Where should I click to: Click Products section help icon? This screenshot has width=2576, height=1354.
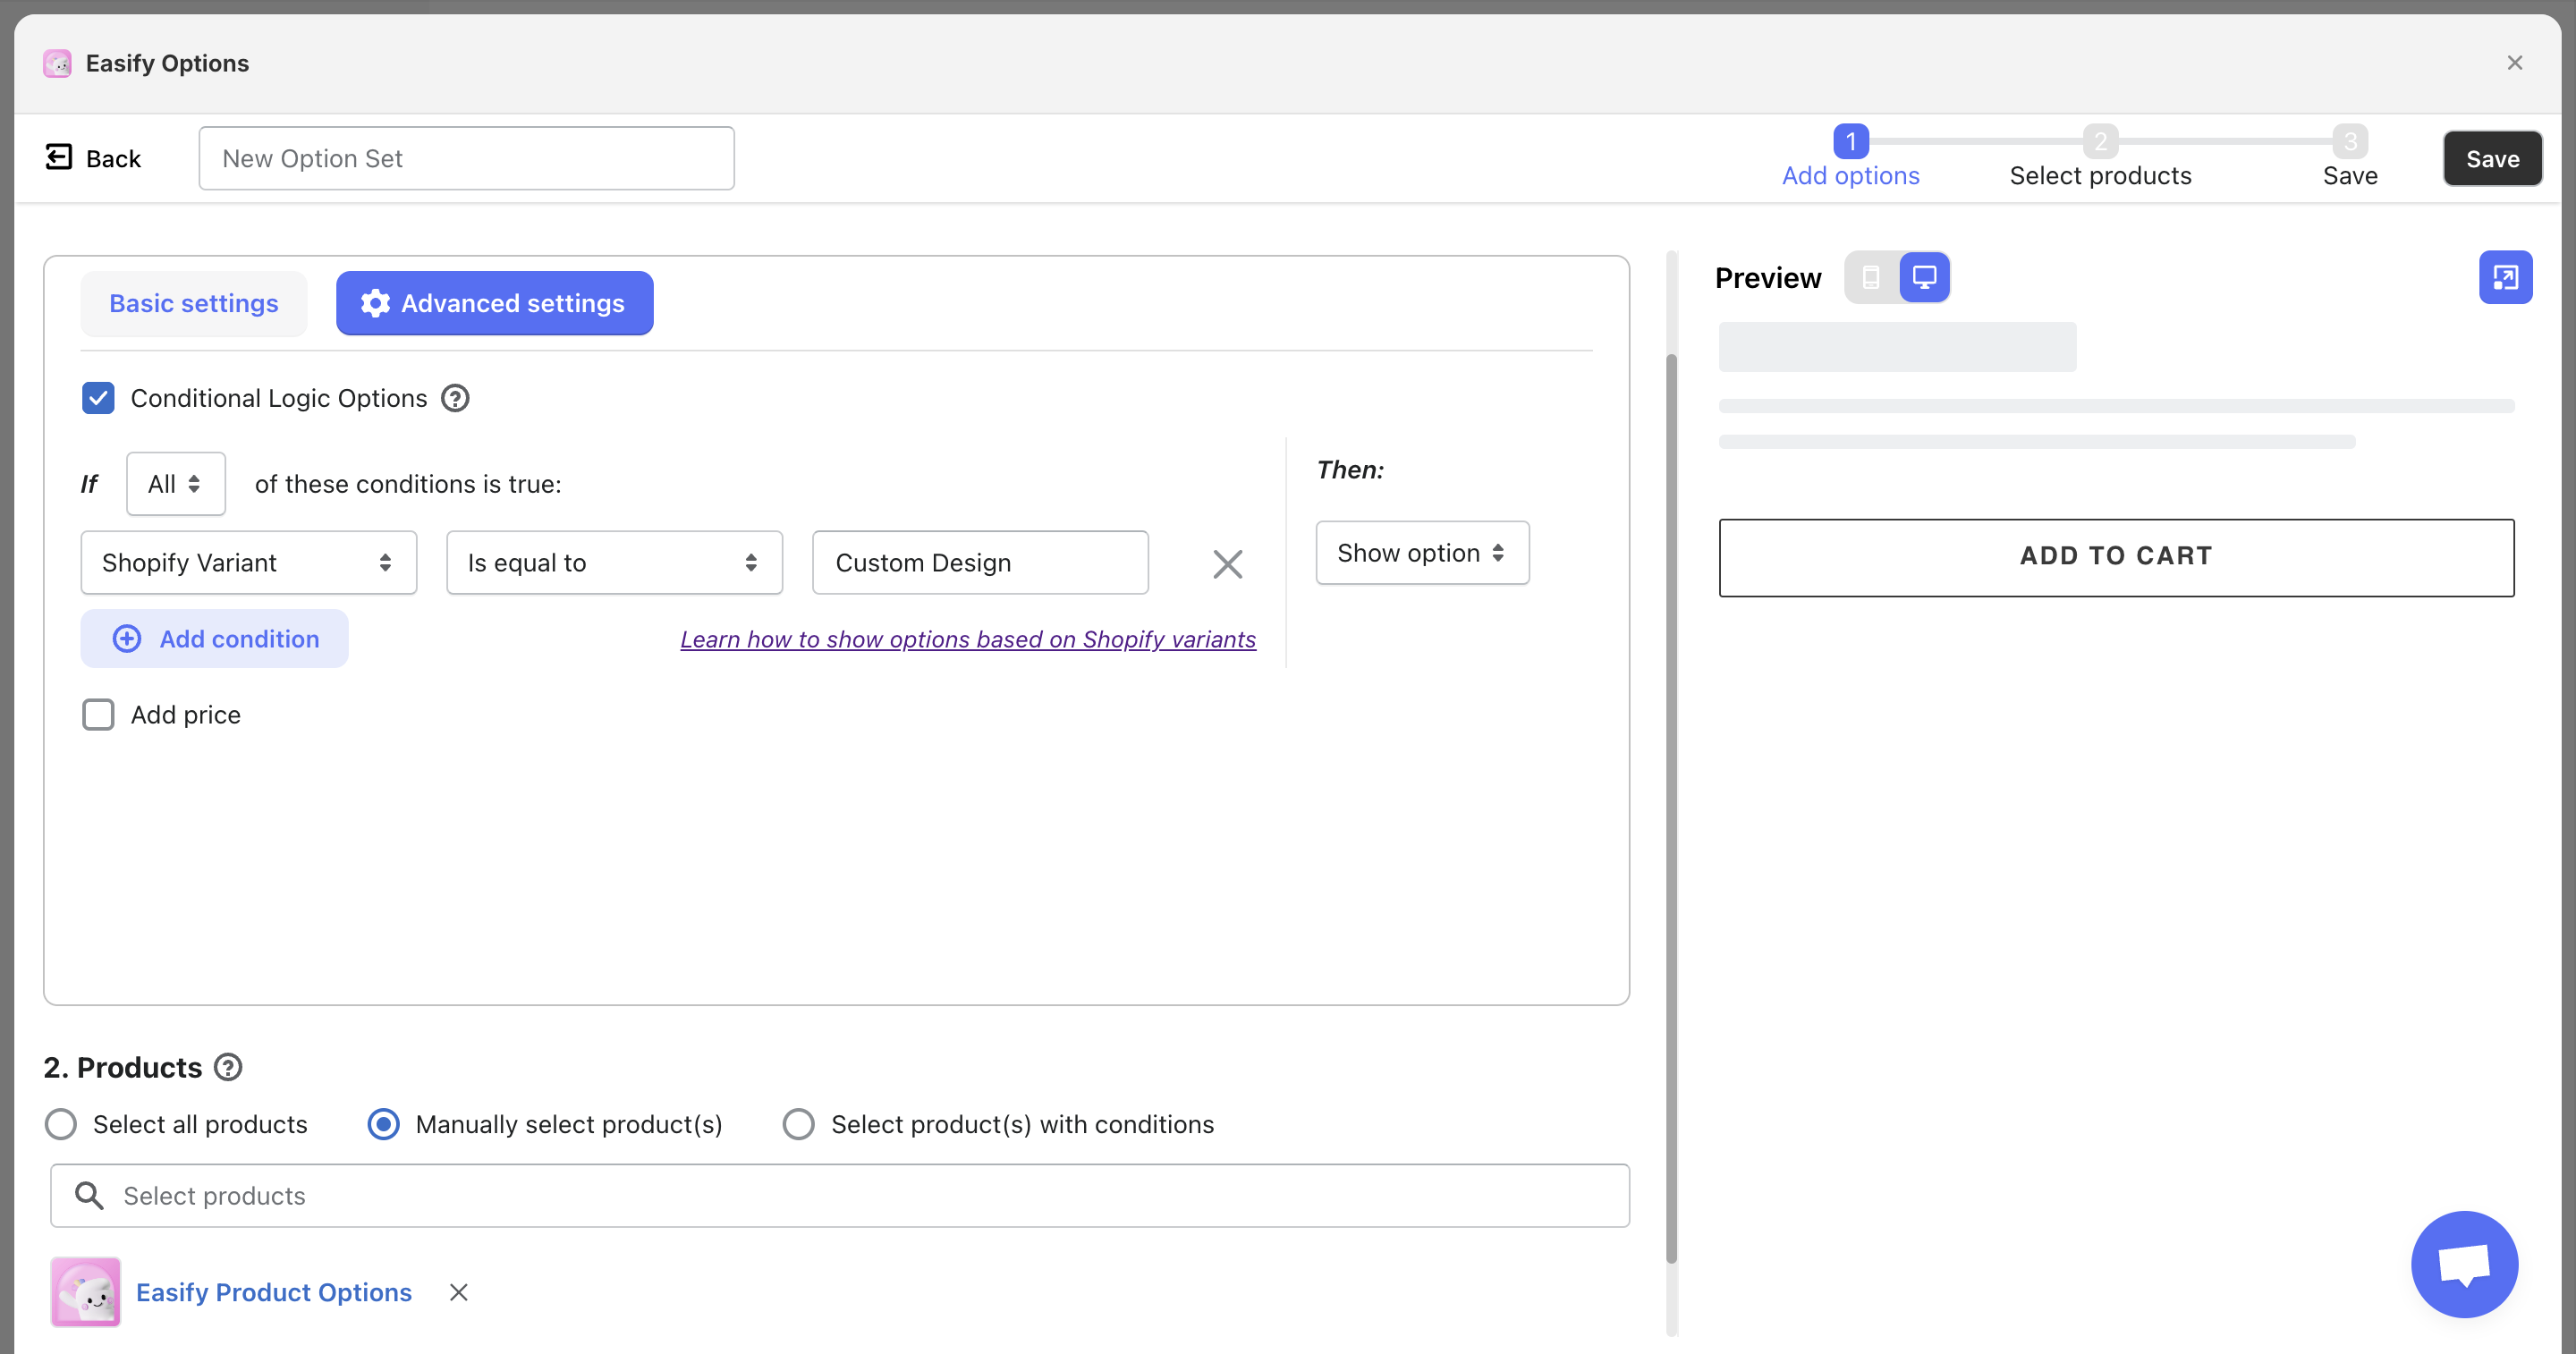[x=228, y=1067]
